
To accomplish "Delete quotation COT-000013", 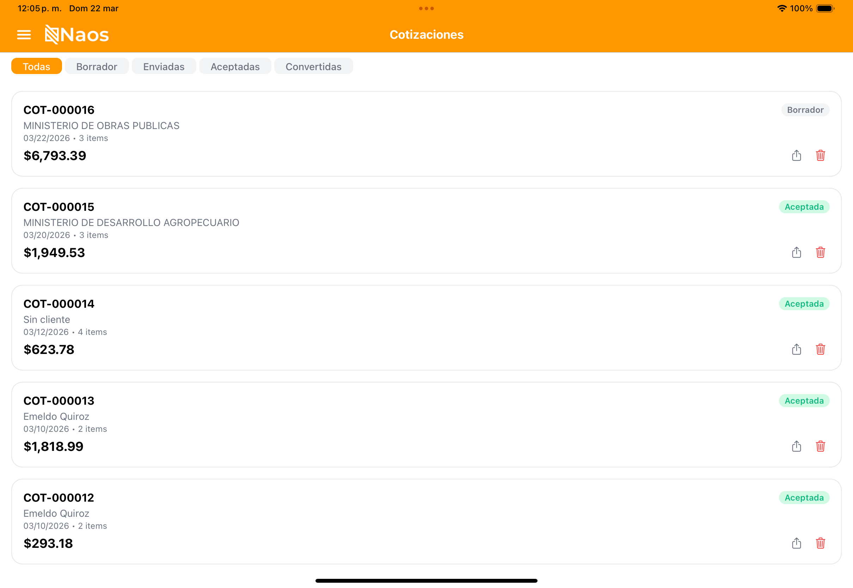I will [x=820, y=446].
